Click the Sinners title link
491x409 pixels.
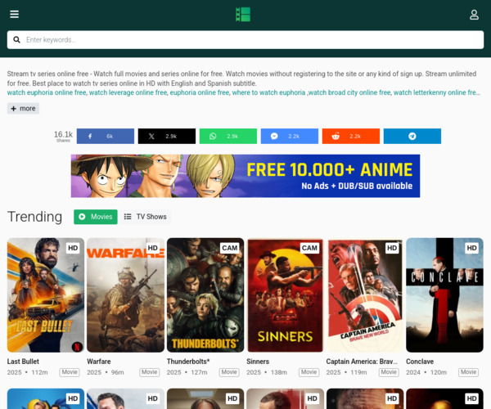258,362
